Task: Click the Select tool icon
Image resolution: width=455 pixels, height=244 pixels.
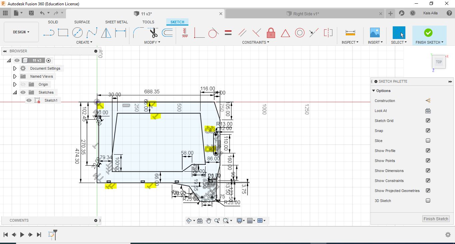Action: coord(399,33)
